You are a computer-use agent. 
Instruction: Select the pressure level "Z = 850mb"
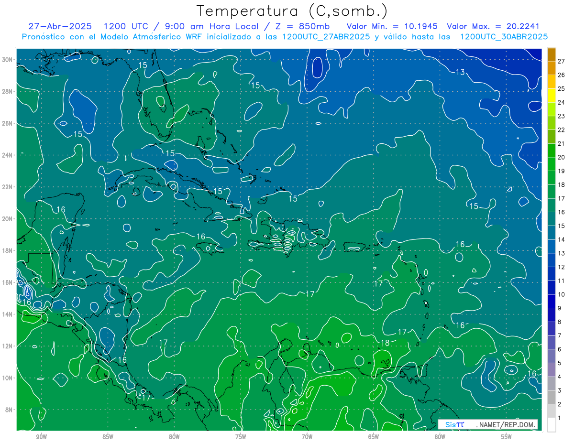pyautogui.click(x=303, y=26)
